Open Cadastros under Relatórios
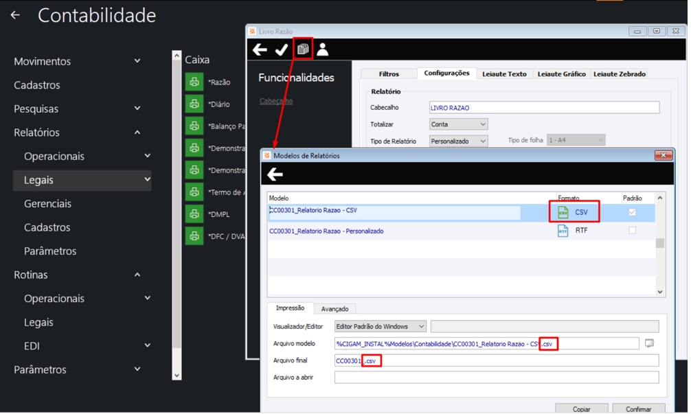 pyautogui.click(x=47, y=227)
